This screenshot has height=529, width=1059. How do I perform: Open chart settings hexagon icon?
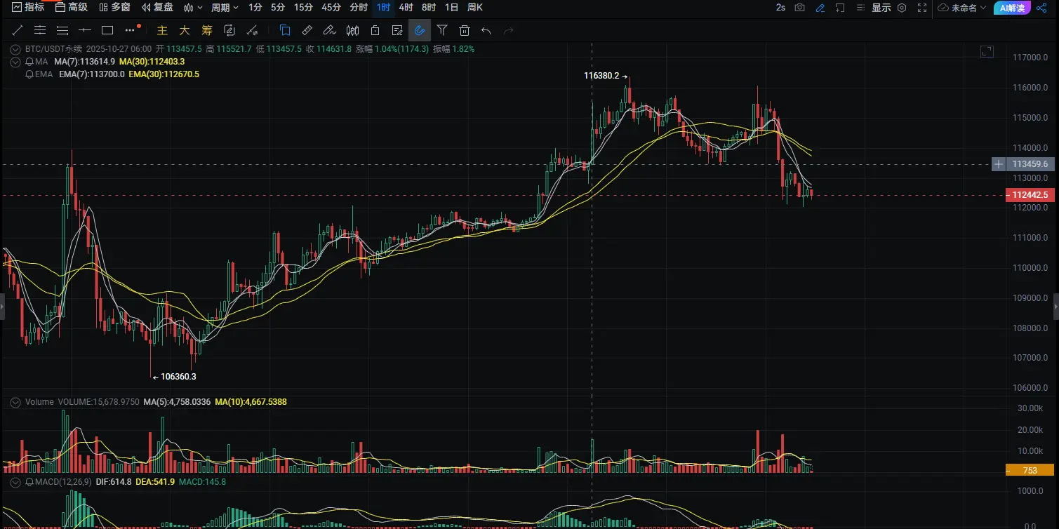click(902, 8)
